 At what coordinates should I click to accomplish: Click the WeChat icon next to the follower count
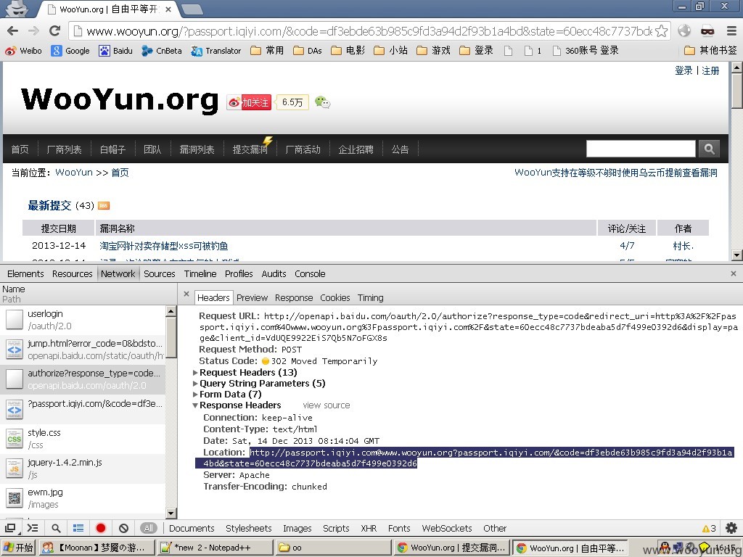(322, 102)
